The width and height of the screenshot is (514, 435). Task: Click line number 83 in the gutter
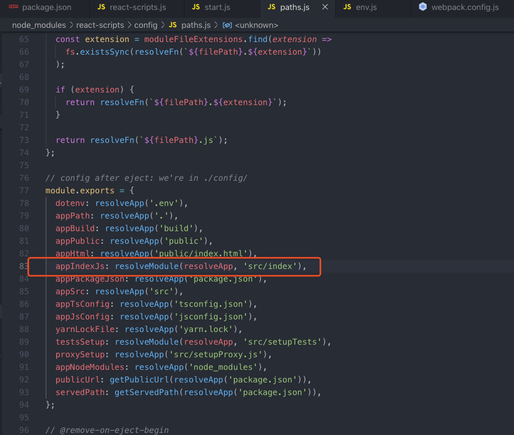tap(24, 266)
